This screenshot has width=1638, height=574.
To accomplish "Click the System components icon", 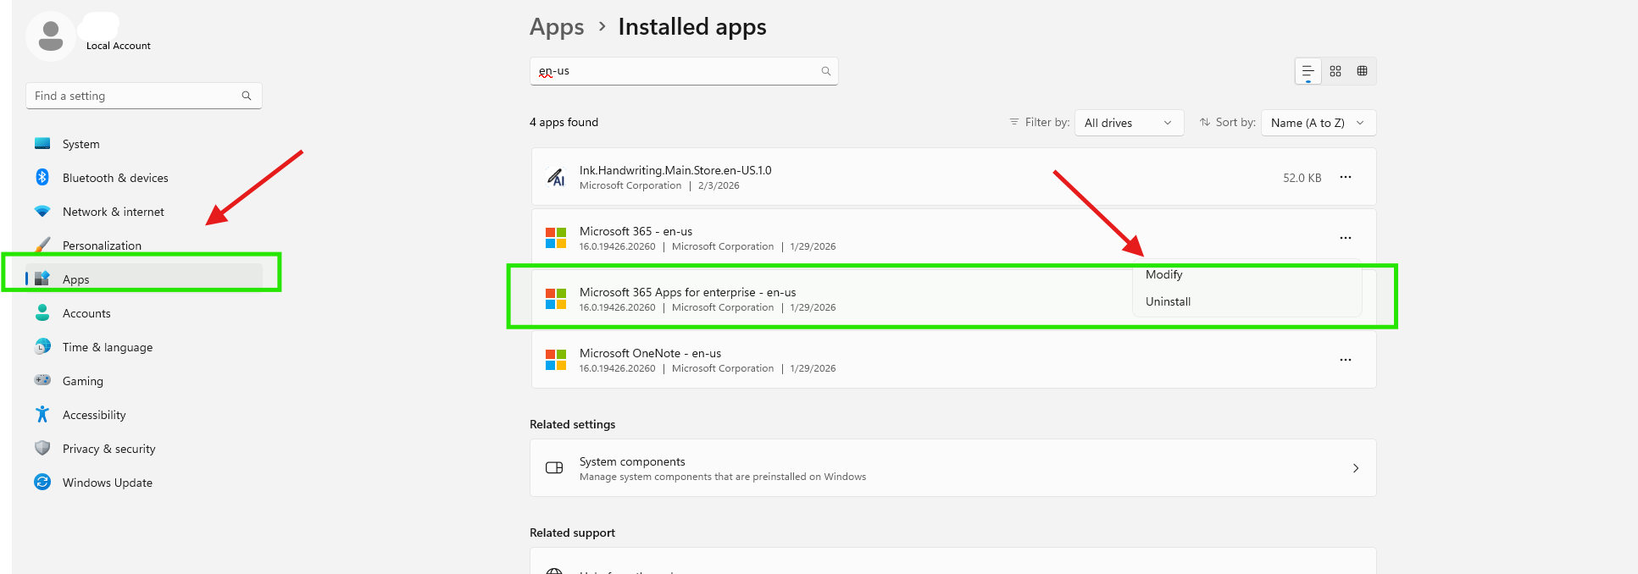I will click(x=554, y=468).
